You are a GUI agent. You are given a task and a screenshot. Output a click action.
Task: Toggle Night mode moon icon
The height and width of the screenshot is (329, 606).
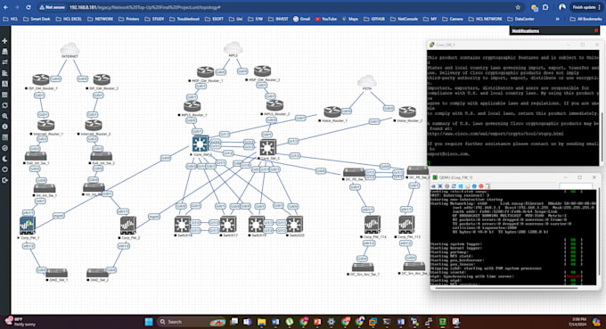[x=4, y=159]
